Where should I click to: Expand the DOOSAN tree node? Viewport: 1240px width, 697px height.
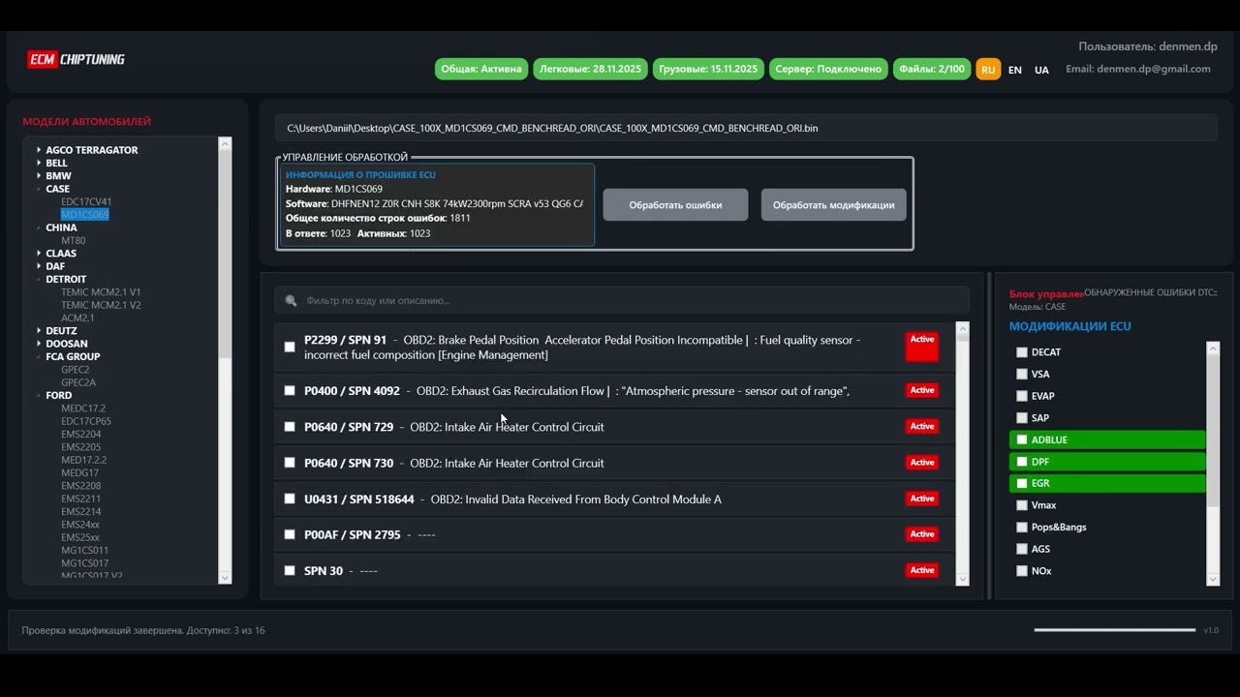[x=39, y=344]
